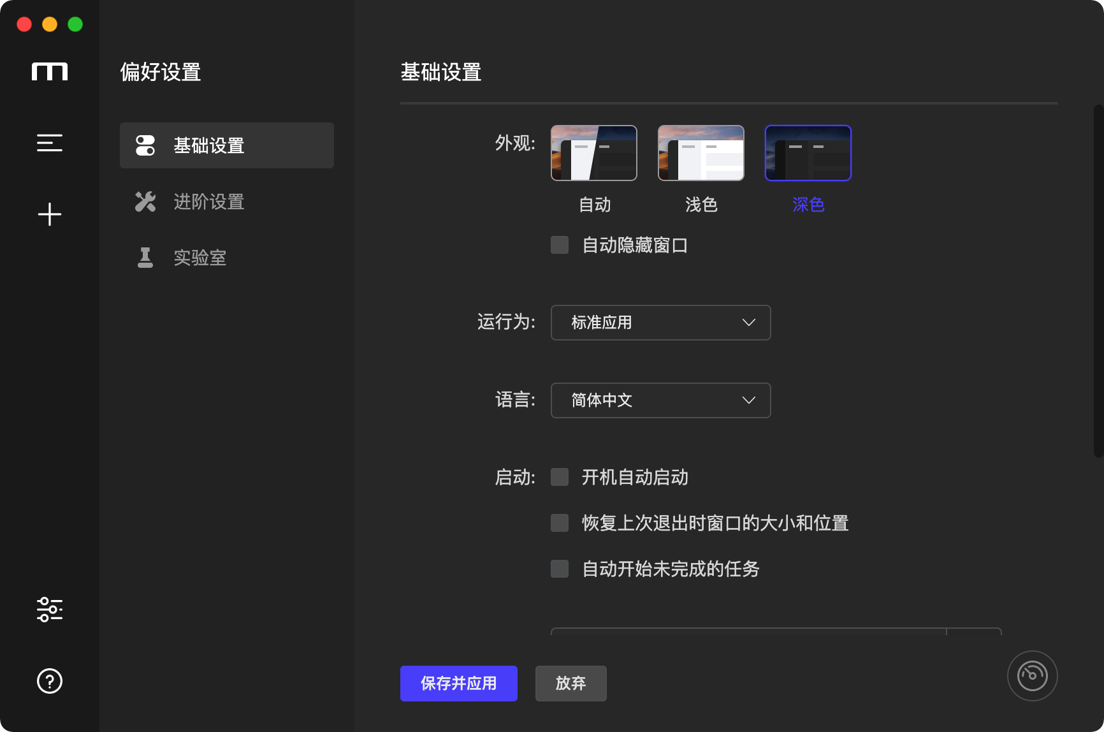Click the speedometer icon at bottom right
1104x732 pixels.
[x=1032, y=676]
